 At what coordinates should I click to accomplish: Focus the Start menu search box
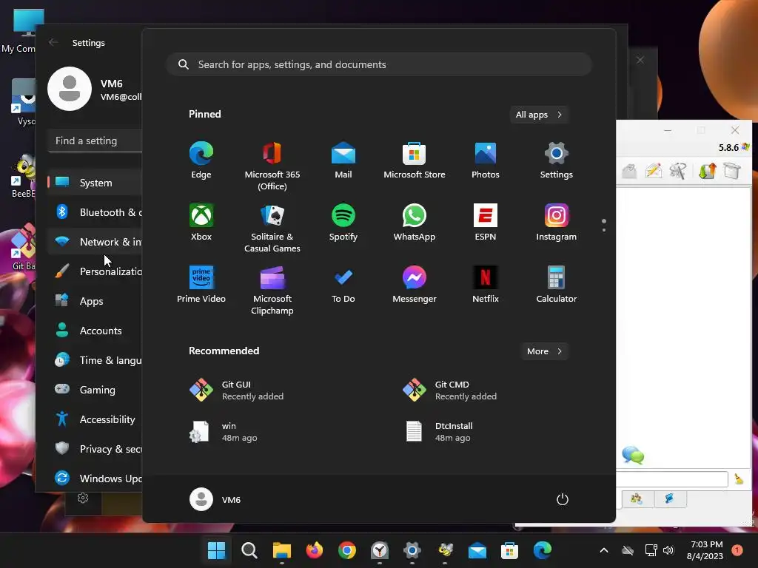click(x=379, y=64)
